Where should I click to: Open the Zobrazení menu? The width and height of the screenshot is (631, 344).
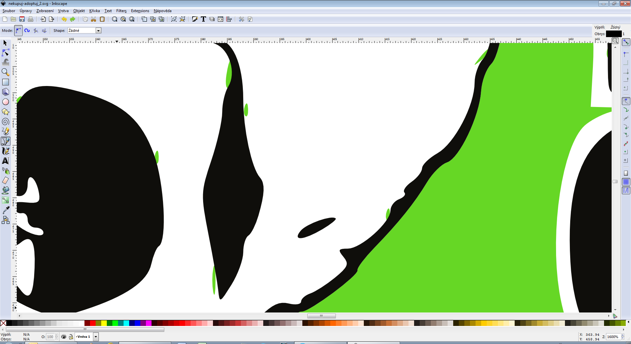click(x=45, y=11)
